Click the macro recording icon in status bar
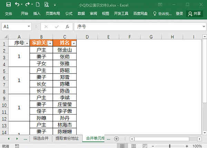The image size is (207, 148). click(x=17, y=146)
